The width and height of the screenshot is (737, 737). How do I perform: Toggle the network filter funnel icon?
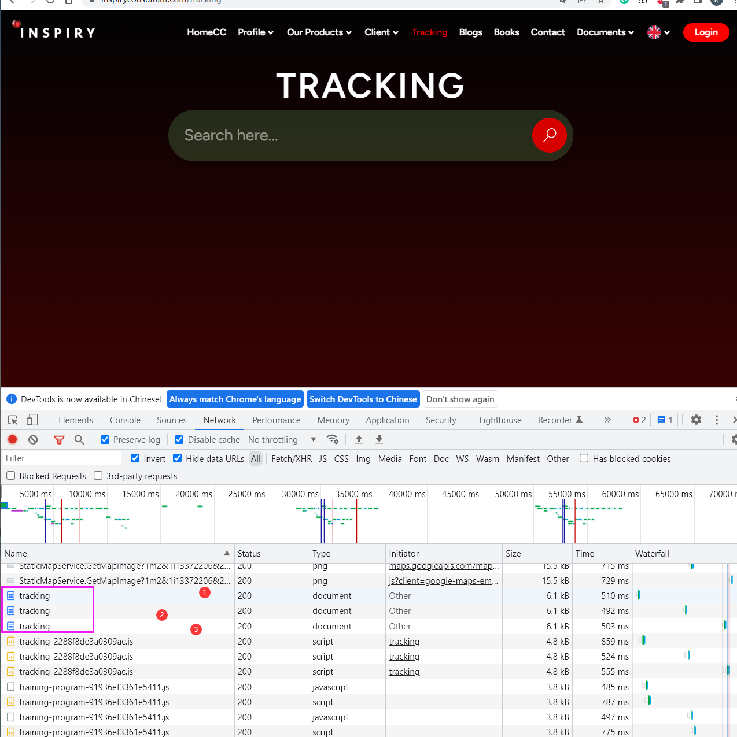[x=59, y=440]
